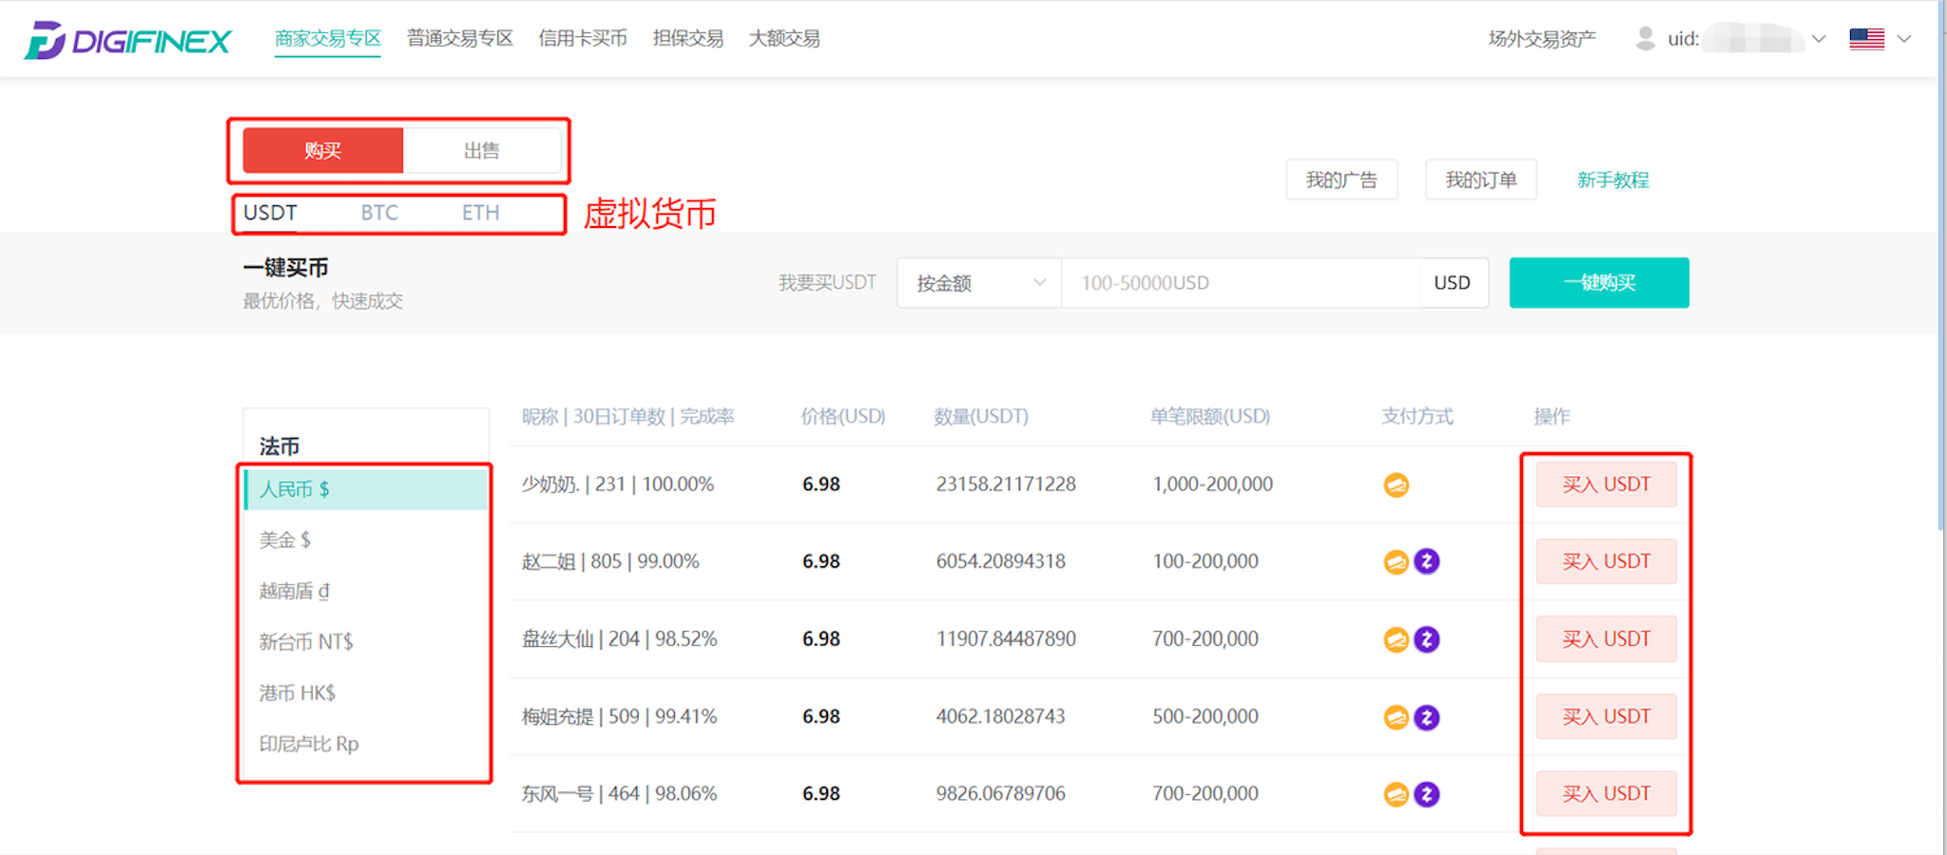Open 信用卡买币 nav item
Screen dimensions: 1947x855
click(583, 39)
